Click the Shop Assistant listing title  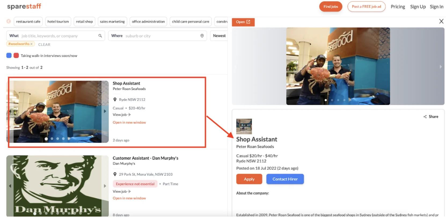click(126, 83)
